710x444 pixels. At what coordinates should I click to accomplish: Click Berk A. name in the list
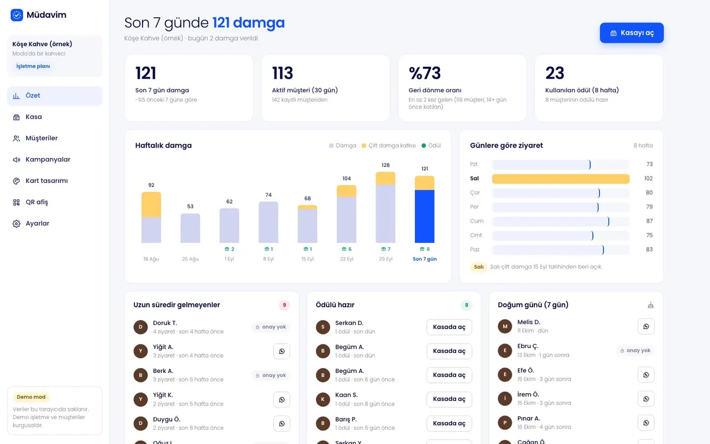click(163, 371)
